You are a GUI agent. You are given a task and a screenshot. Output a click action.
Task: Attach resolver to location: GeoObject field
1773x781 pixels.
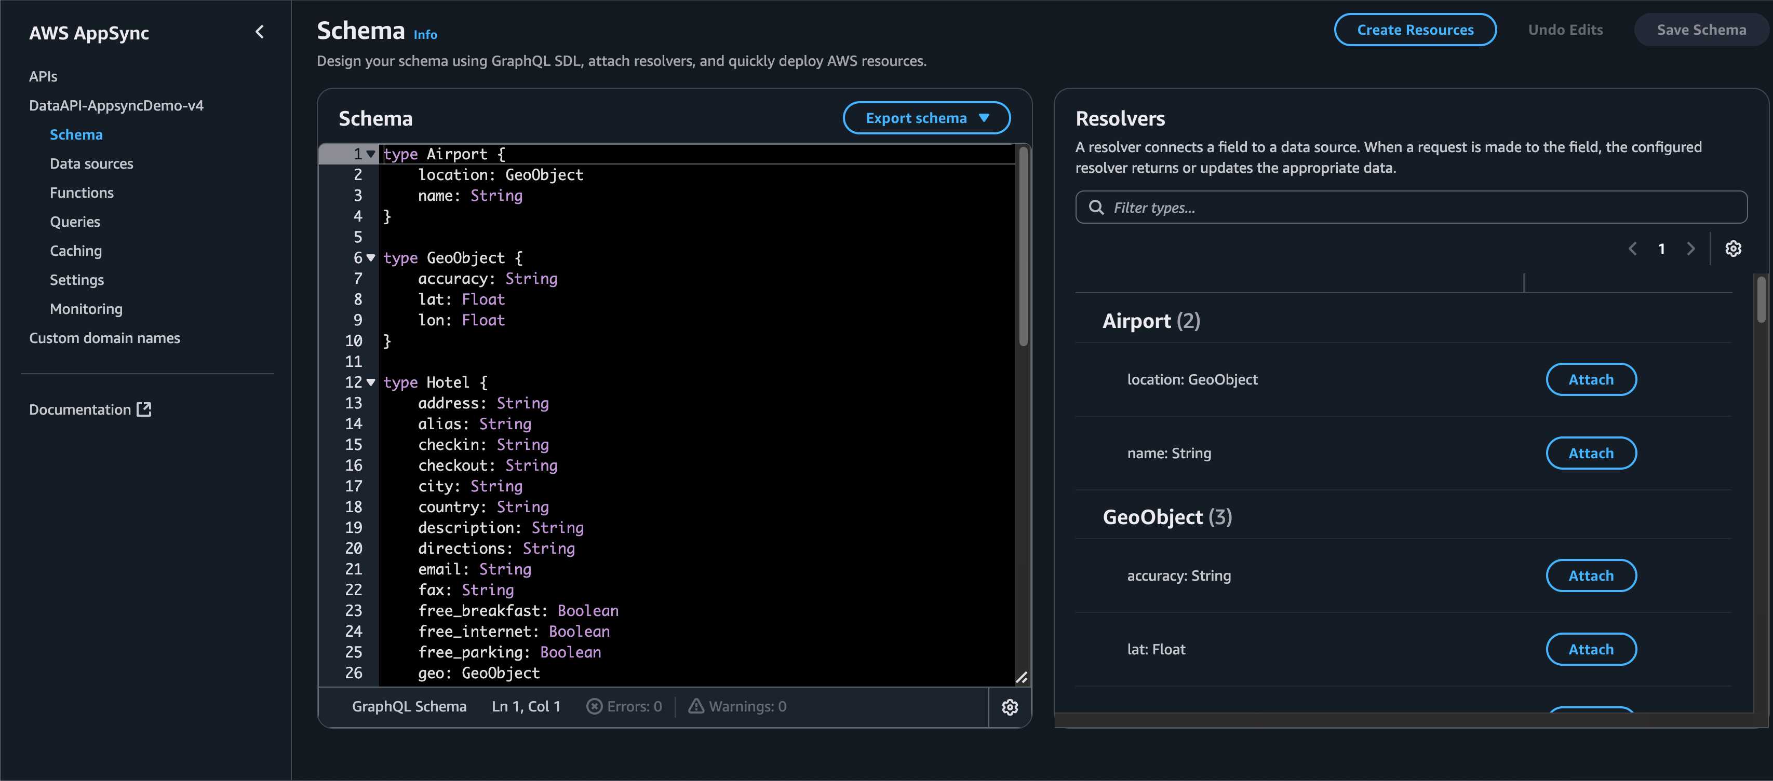tap(1591, 379)
